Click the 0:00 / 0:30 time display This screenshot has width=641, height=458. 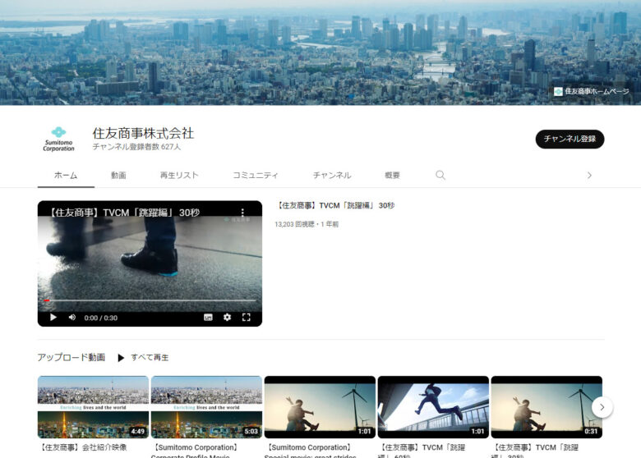[100, 318]
